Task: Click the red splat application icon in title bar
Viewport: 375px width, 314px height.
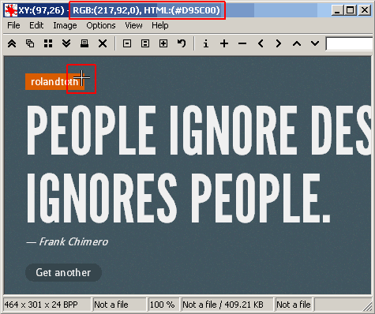Action: (11, 10)
